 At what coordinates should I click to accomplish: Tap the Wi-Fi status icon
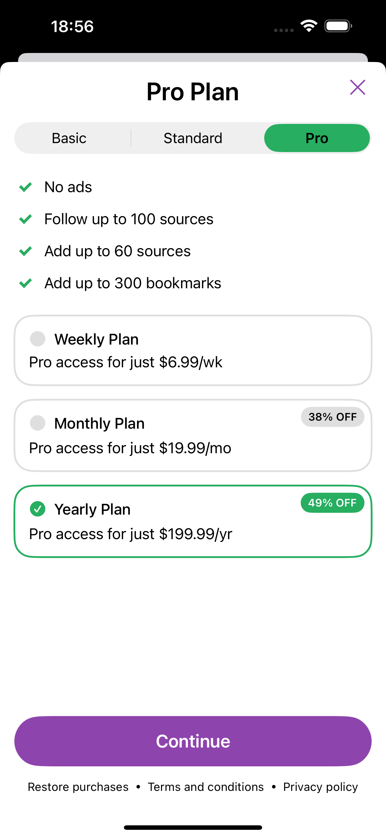pos(309,26)
